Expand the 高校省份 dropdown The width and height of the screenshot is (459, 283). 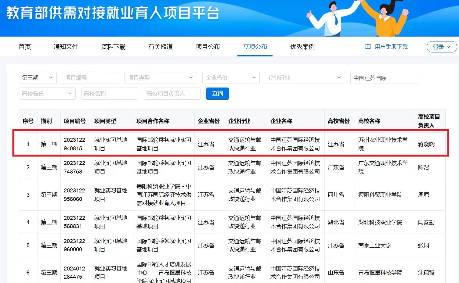[47, 94]
